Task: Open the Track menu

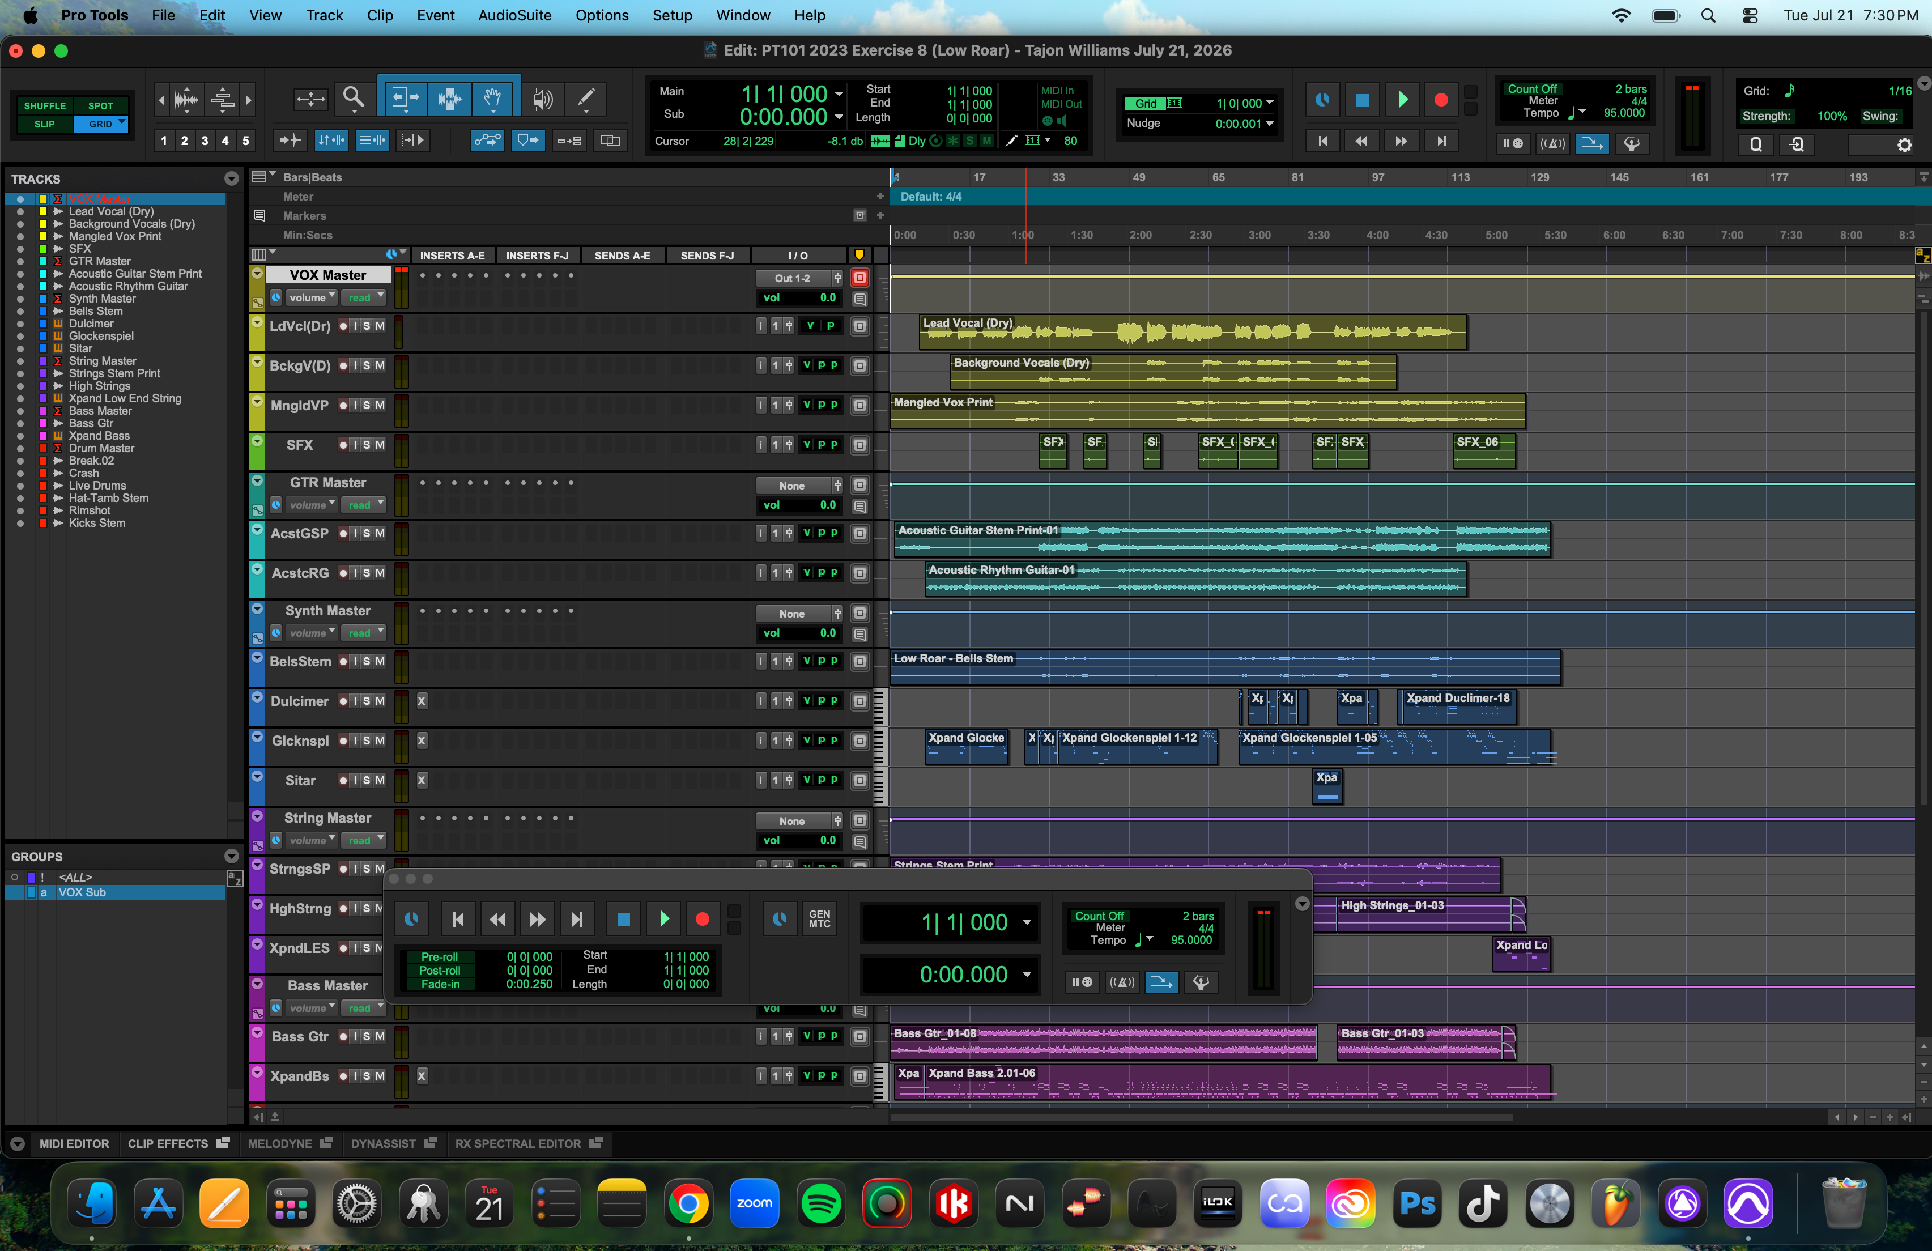Action: [x=324, y=15]
